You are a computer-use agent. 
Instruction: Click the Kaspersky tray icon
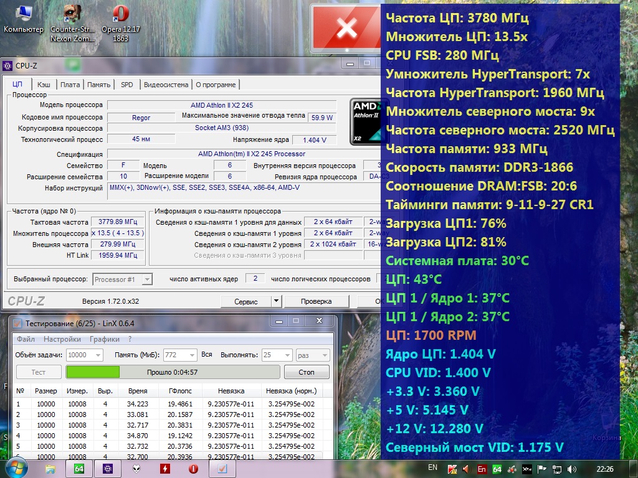click(x=452, y=469)
